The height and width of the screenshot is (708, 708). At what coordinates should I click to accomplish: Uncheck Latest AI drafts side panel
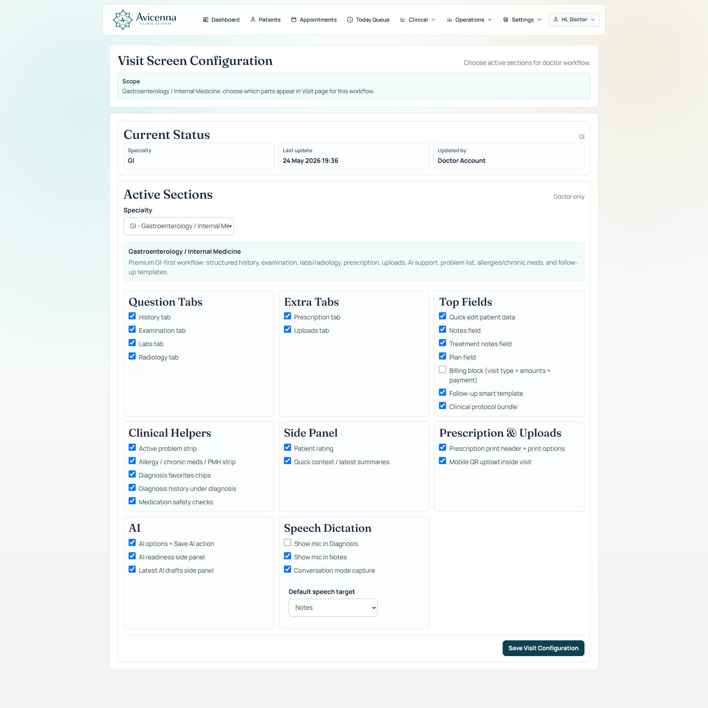tap(132, 570)
